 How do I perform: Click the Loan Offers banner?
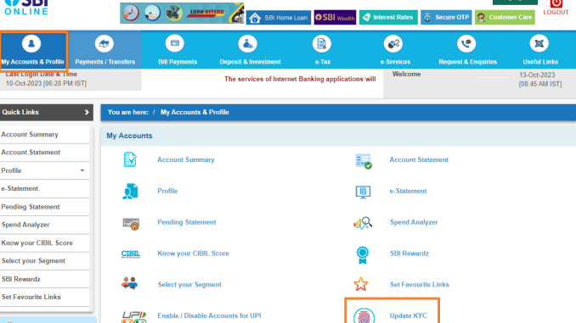pos(182,14)
